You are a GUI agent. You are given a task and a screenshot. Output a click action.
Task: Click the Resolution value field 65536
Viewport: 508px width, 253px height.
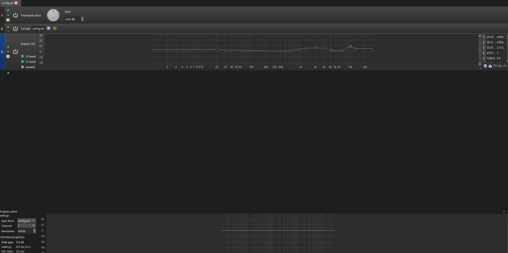pos(25,231)
